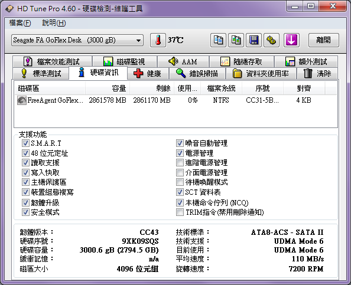Click the 檔案系統 column header
Screen dimensions: 351x285
(x=221, y=89)
